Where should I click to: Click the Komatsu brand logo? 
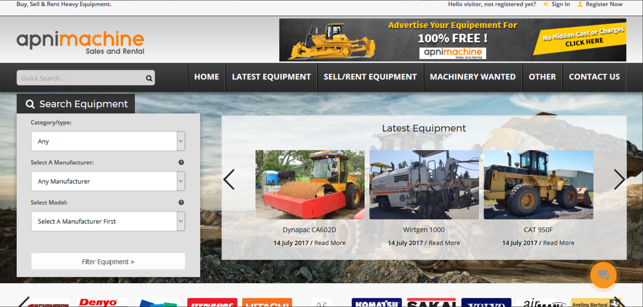click(x=376, y=303)
